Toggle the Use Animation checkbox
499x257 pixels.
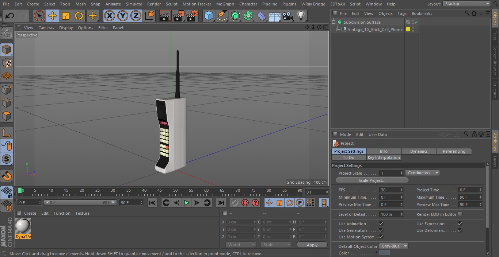click(381, 224)
